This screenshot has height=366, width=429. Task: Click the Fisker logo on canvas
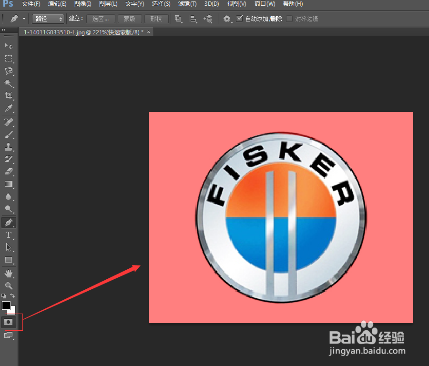pyautogui.click(x=281, y=217)
